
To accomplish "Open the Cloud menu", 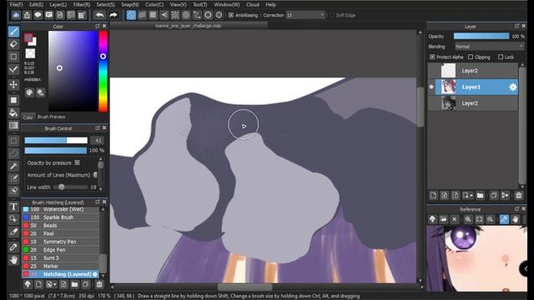I will [252, 4].
